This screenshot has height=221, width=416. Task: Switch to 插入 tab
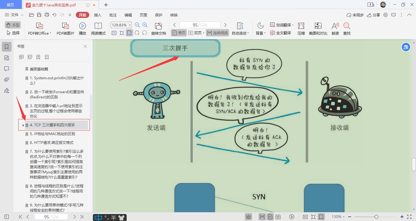tap(98, 15)
